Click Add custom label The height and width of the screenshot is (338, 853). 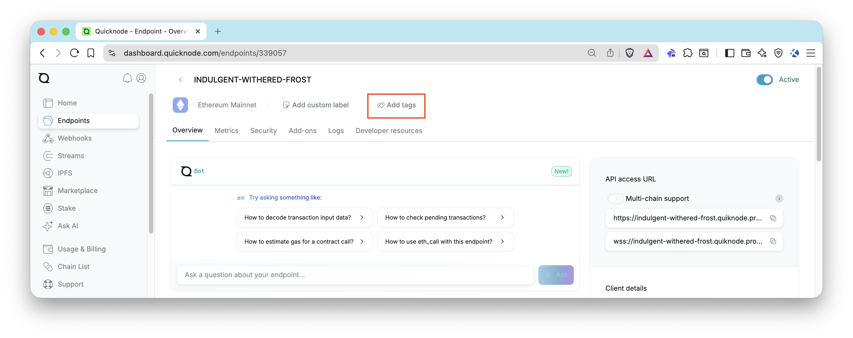pos(316,105)
